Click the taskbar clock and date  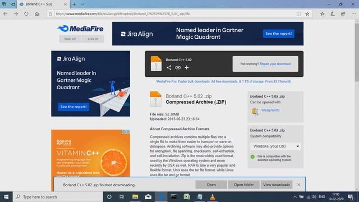click(335, 197)
